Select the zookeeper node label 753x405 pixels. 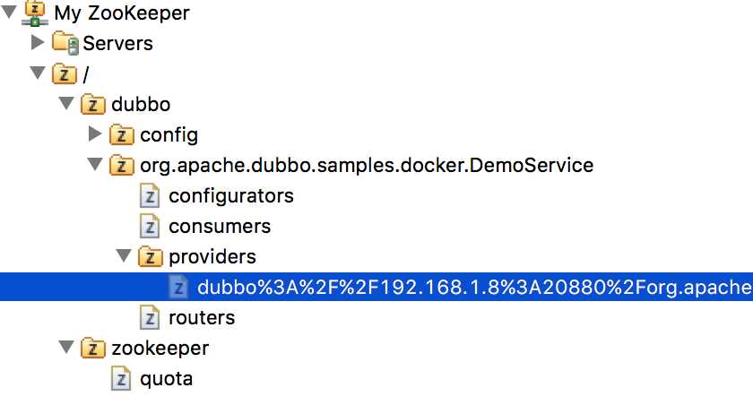pyautogui.click(x=160, y=349)
